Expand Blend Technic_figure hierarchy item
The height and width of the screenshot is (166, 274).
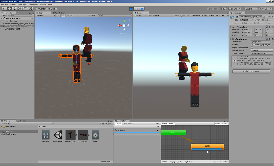(4, 24)
